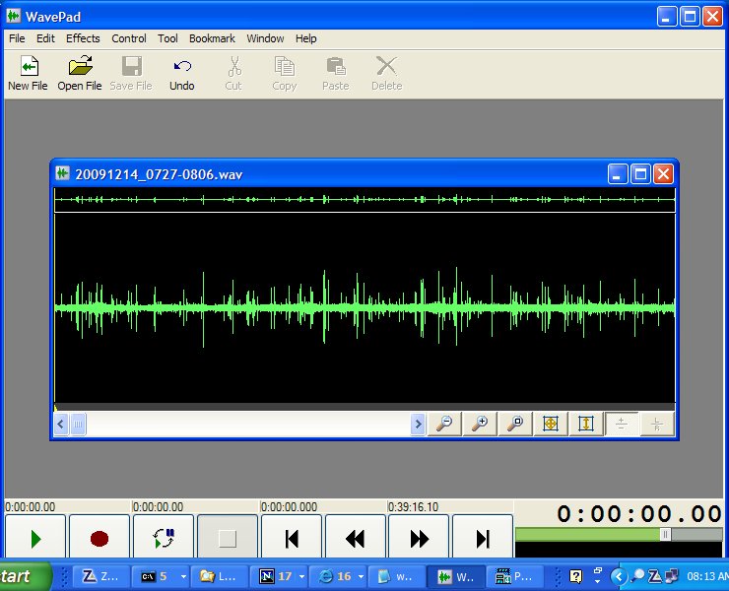Click the Undo toolbar icon
Screen dimensions: 729x591
182,74
